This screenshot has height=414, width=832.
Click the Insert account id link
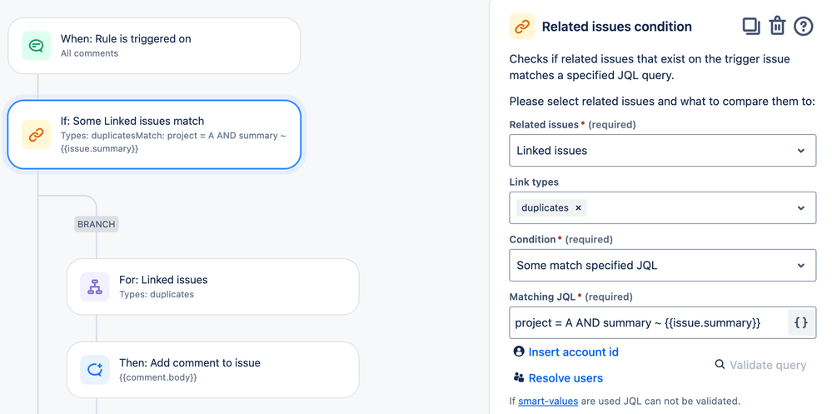pos(573,352)
